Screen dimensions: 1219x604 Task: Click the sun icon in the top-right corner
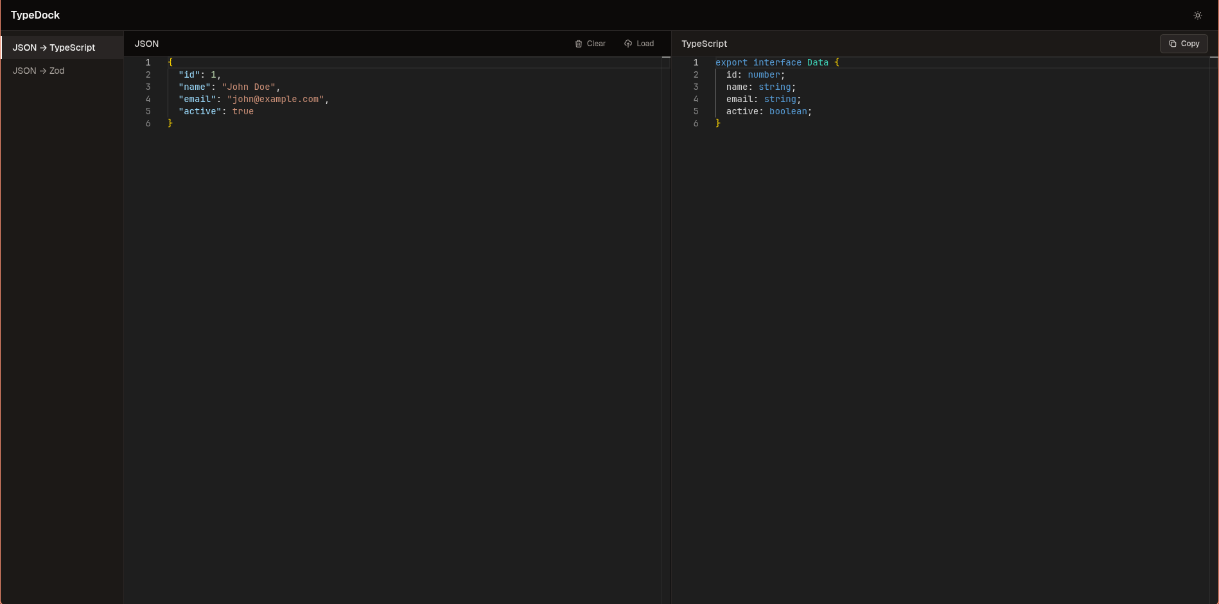click(x=1198, y=15)
